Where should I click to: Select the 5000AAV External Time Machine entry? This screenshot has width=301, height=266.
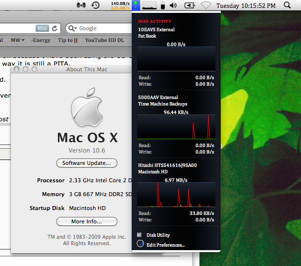[x=162, y=101]
